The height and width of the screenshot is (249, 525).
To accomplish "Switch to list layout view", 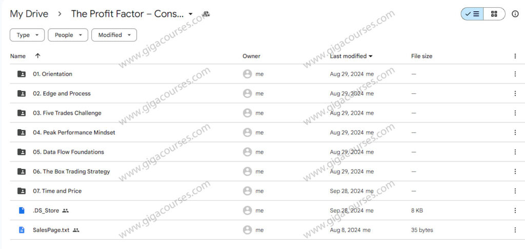I will coord(472,14).
